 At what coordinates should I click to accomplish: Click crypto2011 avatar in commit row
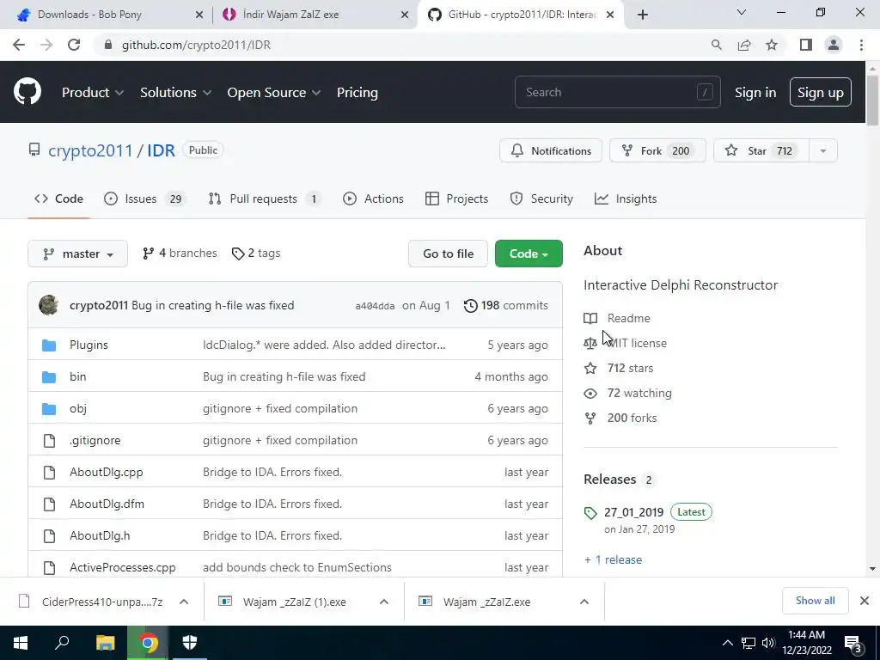tap(49, 305)
